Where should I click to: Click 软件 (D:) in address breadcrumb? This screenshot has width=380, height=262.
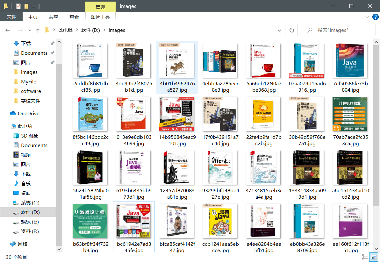point(91,30)
